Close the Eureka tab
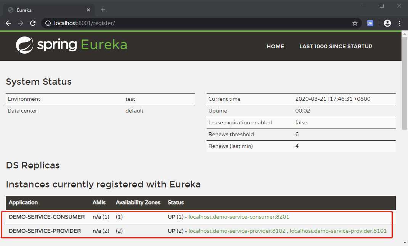 [x=88, y=10]
